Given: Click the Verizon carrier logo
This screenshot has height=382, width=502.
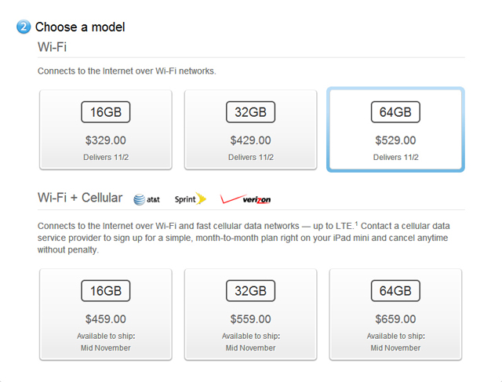Looking at the screenshot, I should (x=246, y=199).
